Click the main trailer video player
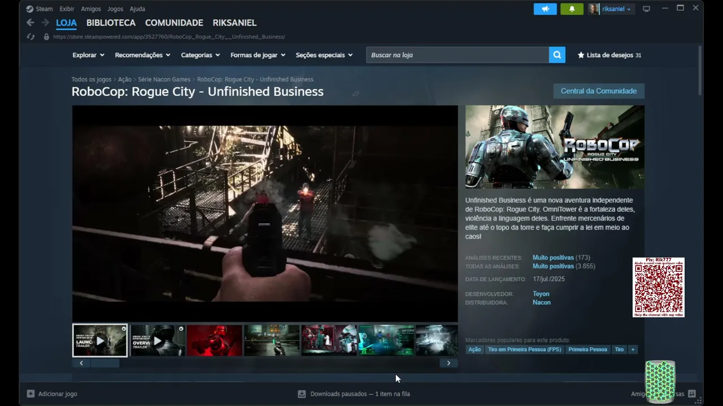Screen dimensions: 723x406 [265, 214]
